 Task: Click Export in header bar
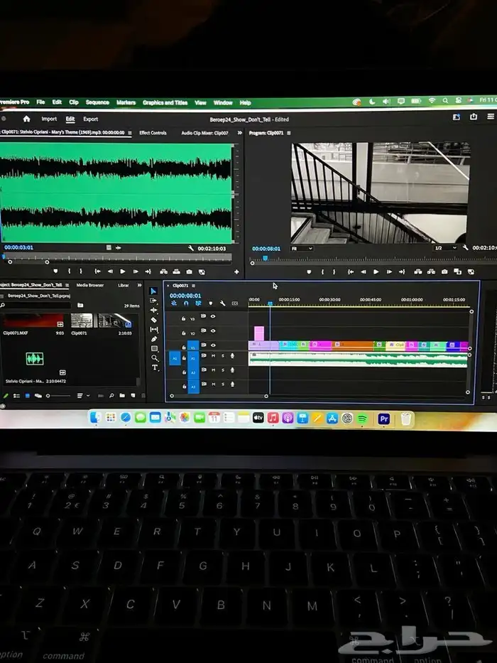[90, 119]
